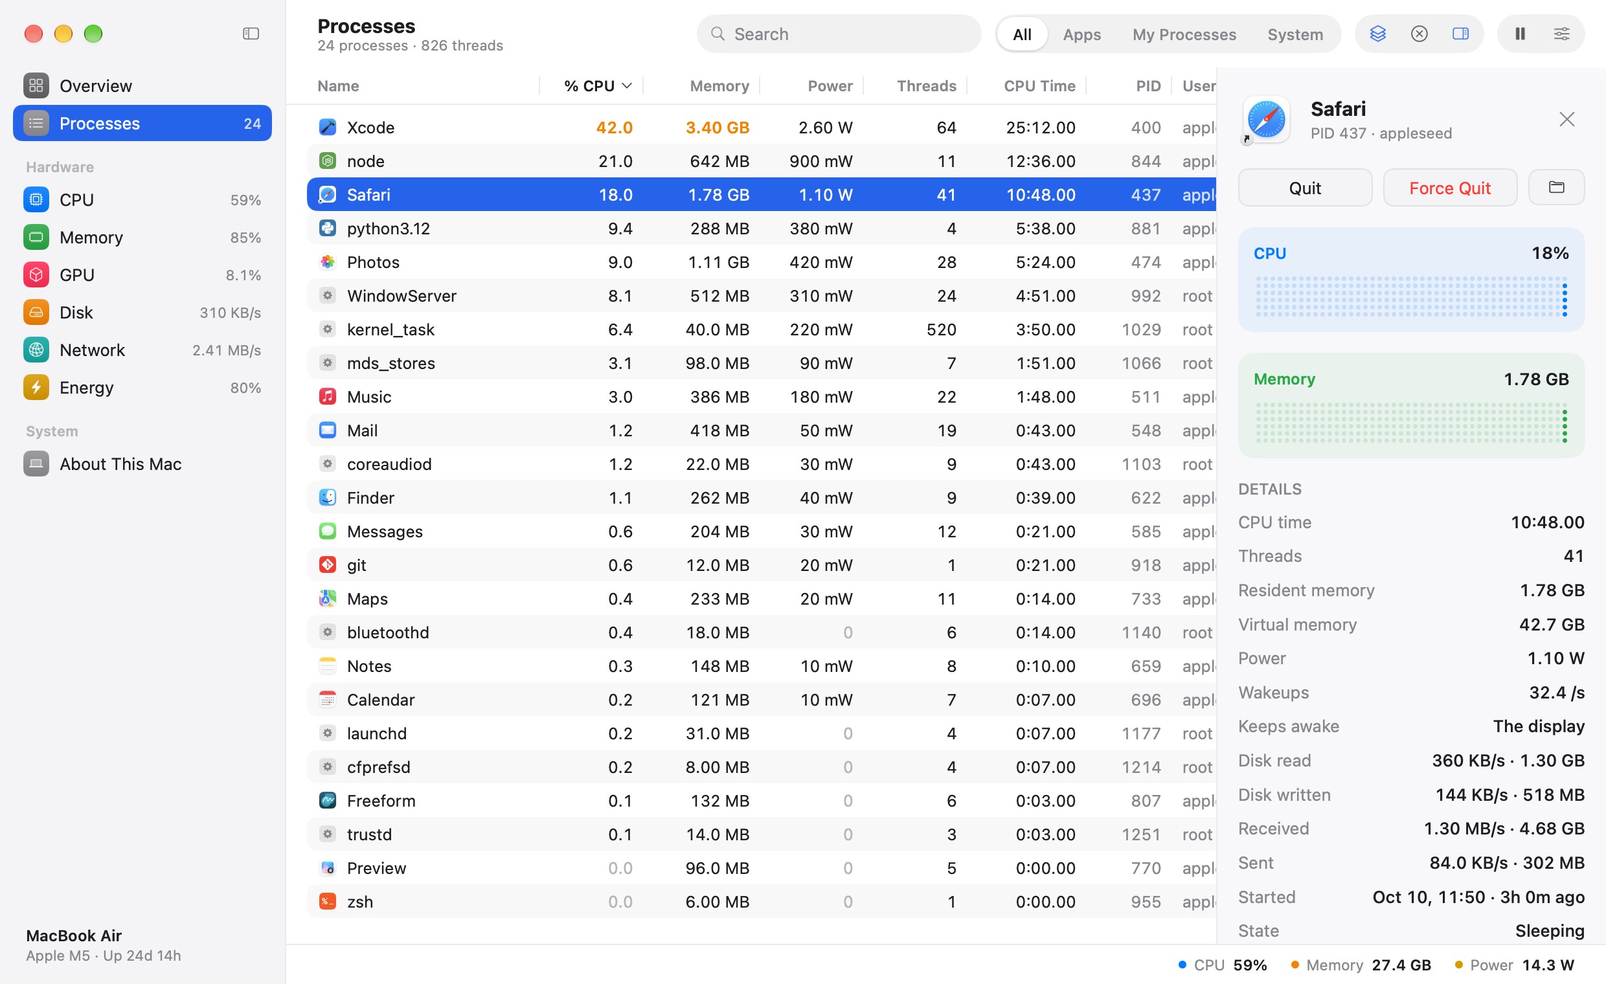This screenshot has width=1606, height=984.
Task: Open the display options sliders icon
Action: (1562, 34)
